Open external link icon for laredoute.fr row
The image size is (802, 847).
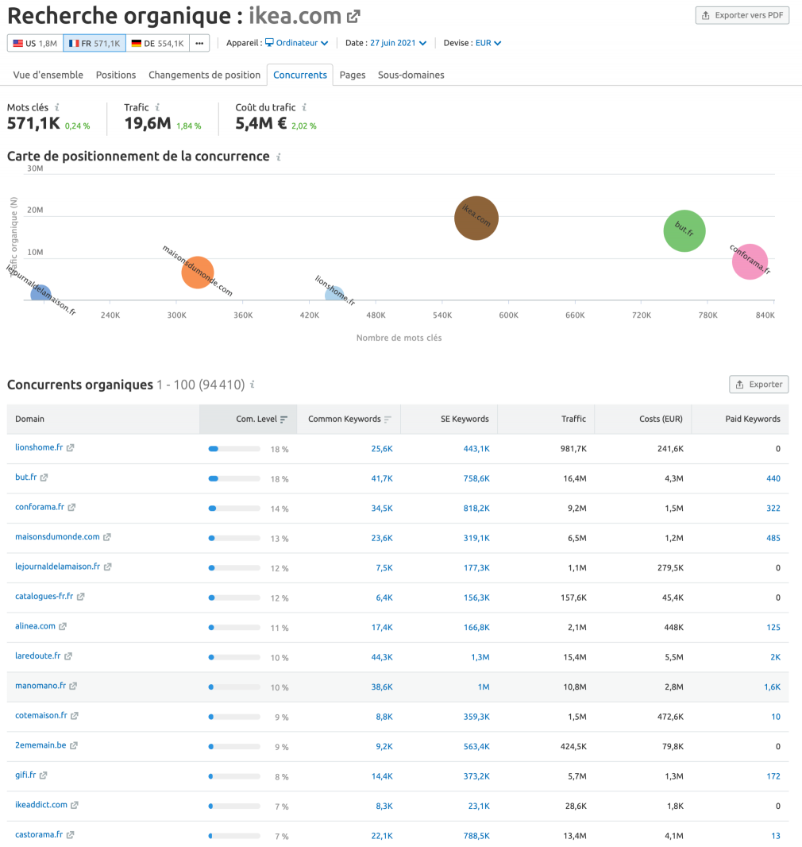coord(68,656)
